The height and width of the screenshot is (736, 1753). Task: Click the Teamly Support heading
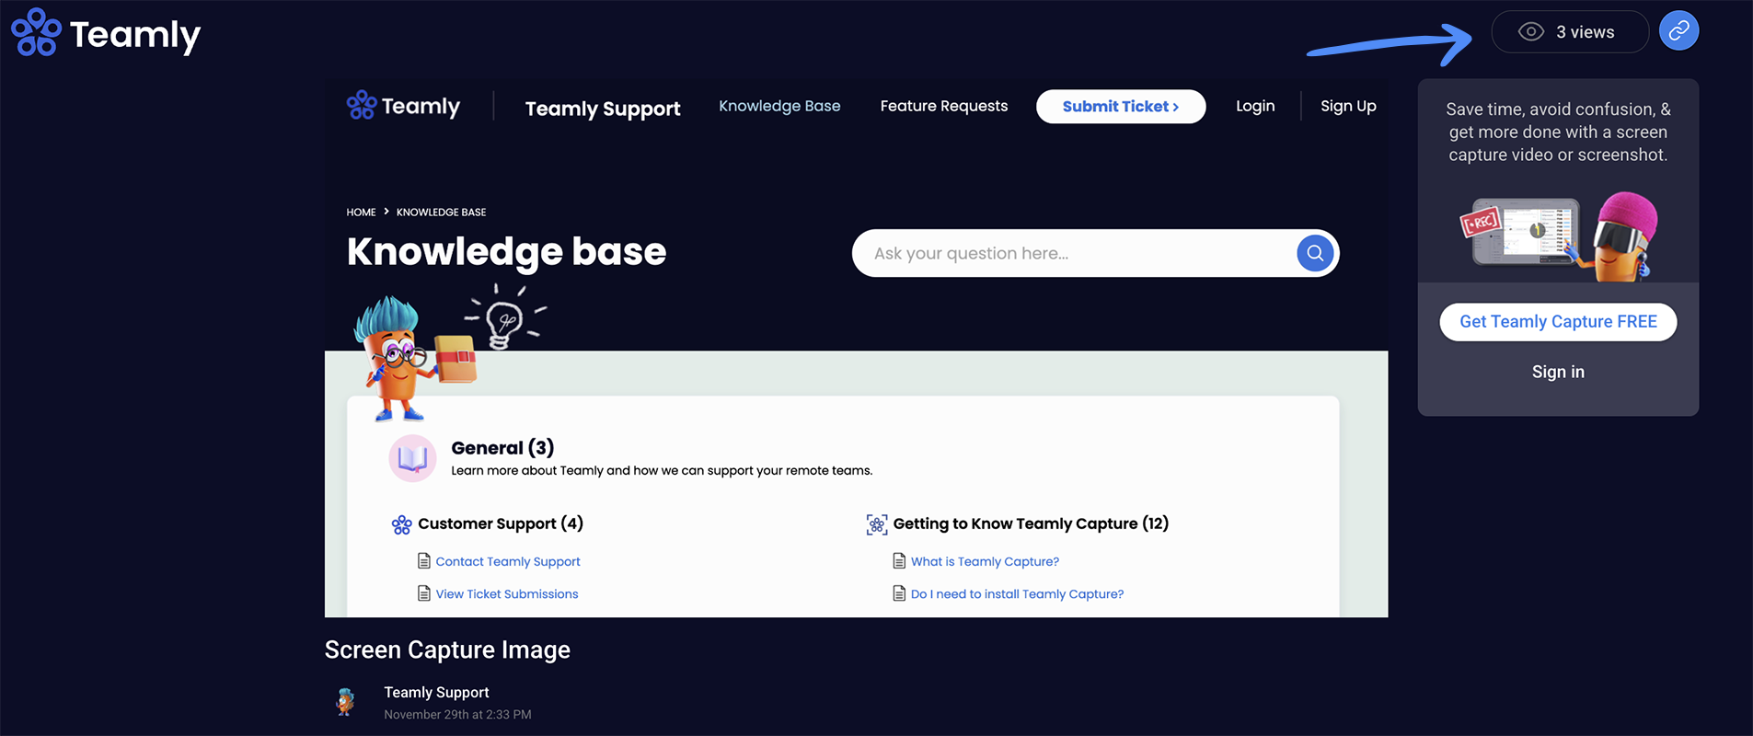tap(603, 109)
